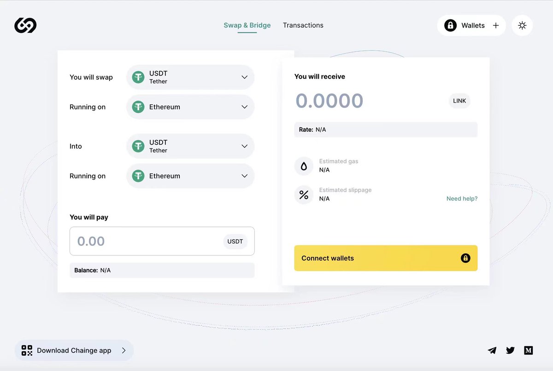The height and width of the screenshot is (371, 553).
Task: Click the 'You will receive' heading
Action: [320, 76]
